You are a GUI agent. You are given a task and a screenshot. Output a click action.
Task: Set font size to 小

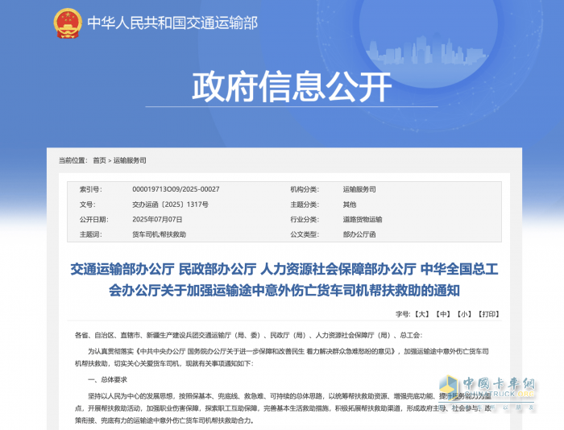464,313
